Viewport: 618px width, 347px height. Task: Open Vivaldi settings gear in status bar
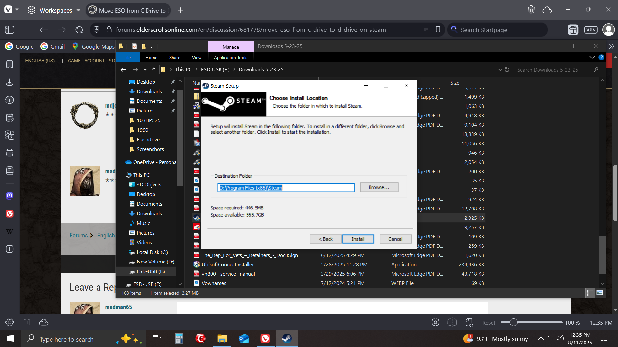click(10, 322)
